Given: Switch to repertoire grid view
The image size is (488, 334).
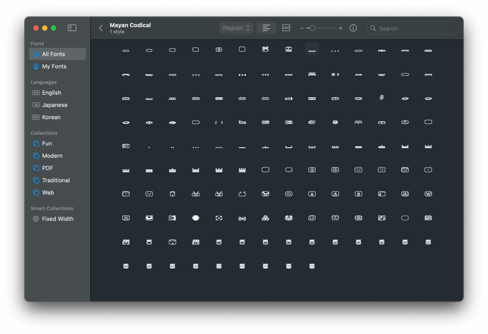Looking at the screenshot, I should click(x=286, y=28).
